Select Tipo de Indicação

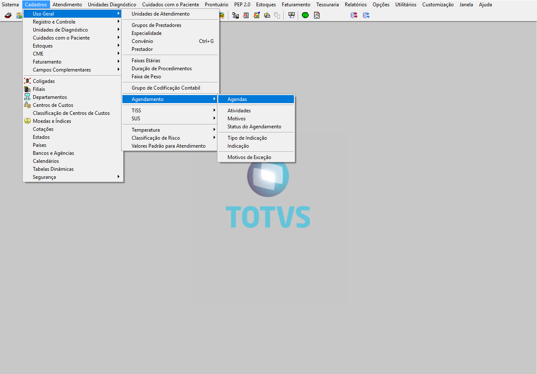[256, 138]
